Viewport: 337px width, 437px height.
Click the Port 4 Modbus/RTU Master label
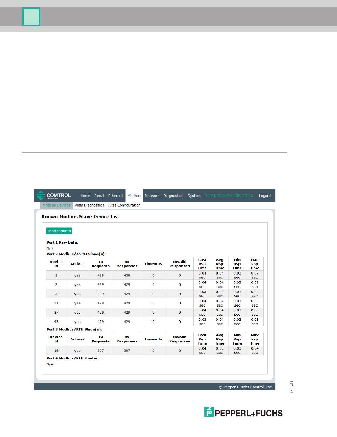pyautogui.click(x=73, y=358)
